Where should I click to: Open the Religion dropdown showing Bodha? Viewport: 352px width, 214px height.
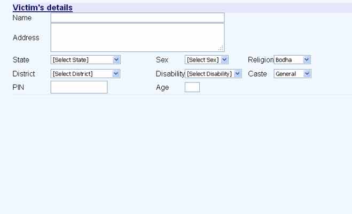pyautogui.click(x=292, y=59)
